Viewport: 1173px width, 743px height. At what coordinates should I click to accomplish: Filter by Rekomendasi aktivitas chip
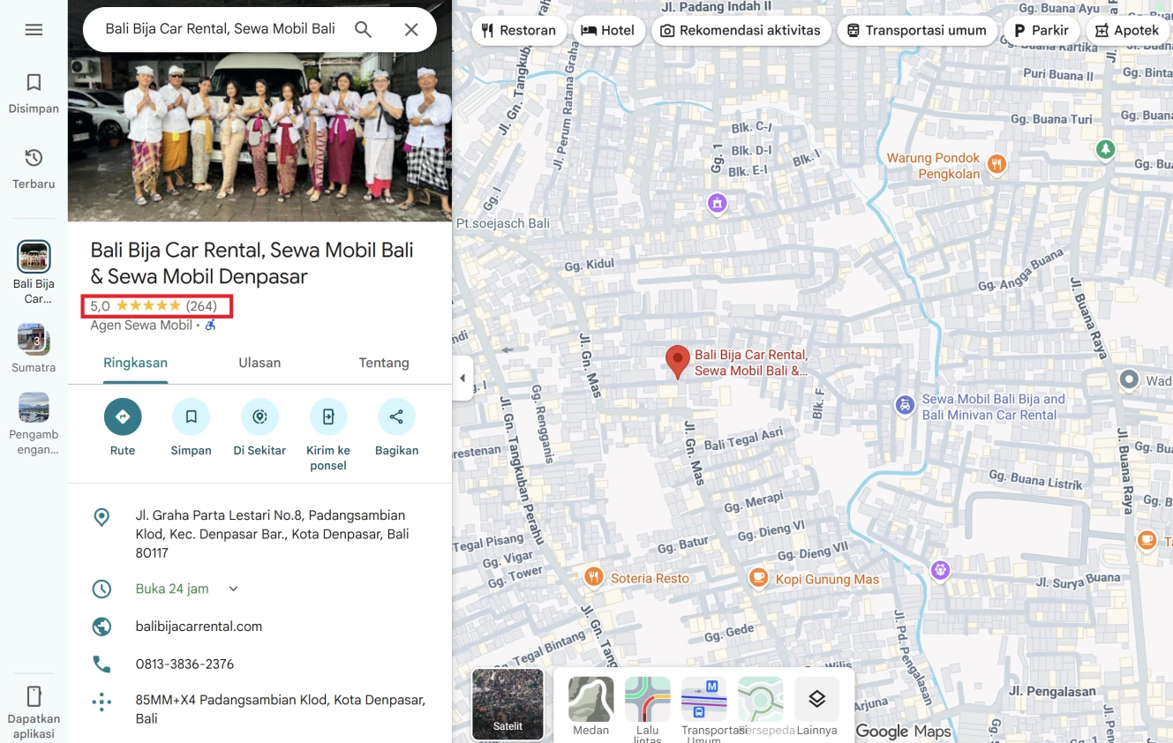[741, 30]
